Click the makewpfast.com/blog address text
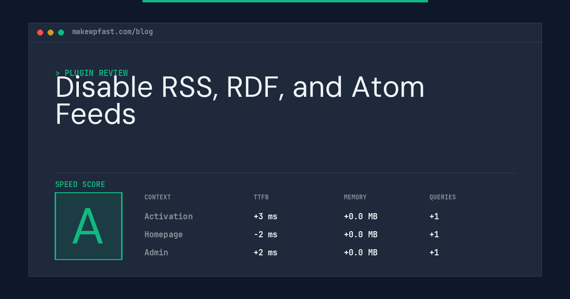The height and width of the screenshot is (299, 570). [x=113, y=32]
